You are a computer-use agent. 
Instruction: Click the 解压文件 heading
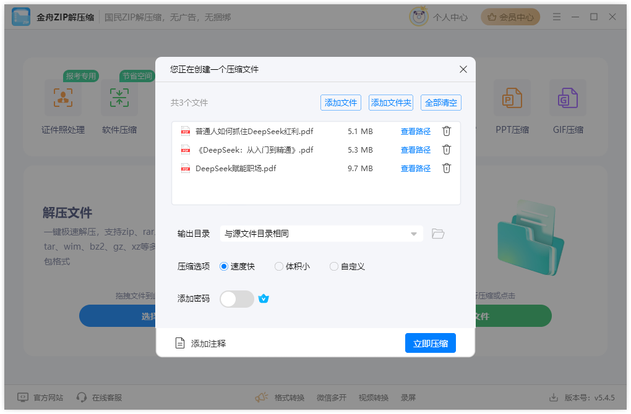pyautogui.click(x=67, y=213)
